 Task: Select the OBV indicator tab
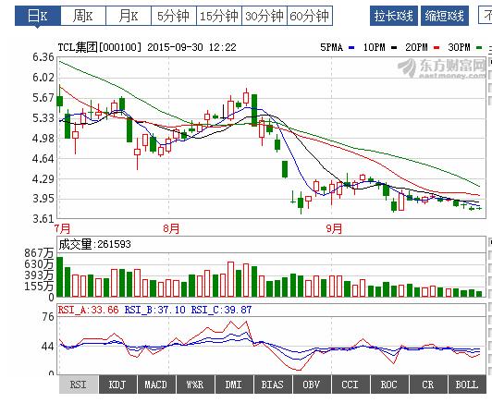pyautogui.click(x=312, y=385)
